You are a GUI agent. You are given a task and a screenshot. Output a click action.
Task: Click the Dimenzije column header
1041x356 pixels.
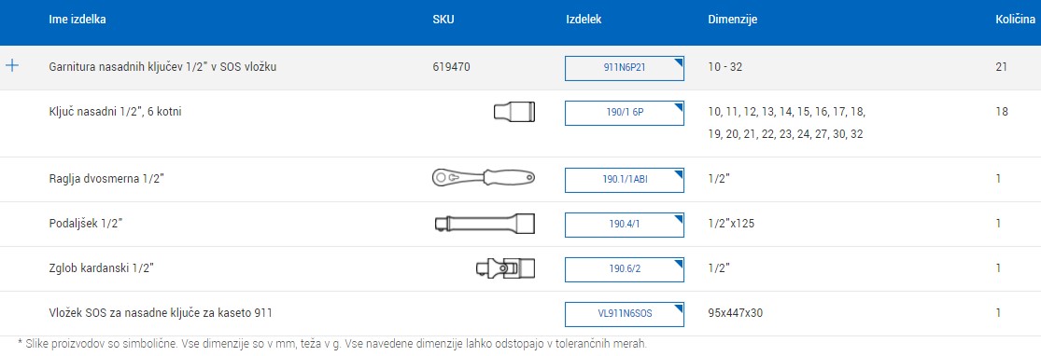732,20
